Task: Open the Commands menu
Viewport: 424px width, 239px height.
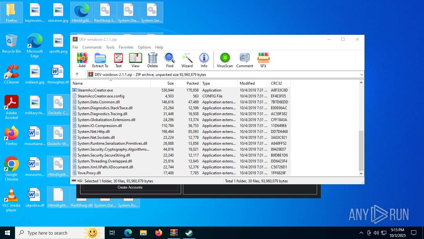Action: pyautogui.click(x=92, y=47)
